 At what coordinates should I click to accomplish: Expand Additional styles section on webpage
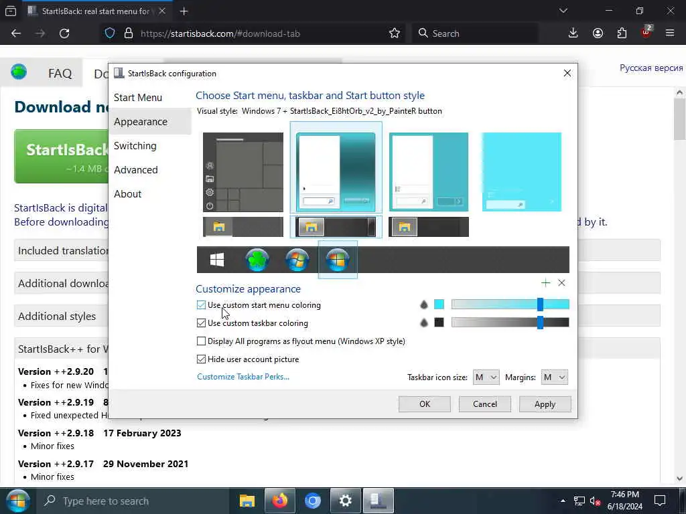pyautogui.click(x=57, y=316)
